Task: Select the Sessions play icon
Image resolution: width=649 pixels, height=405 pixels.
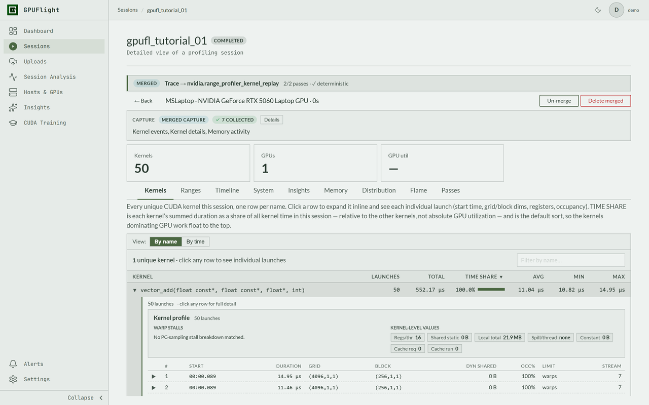Action: 13,46
